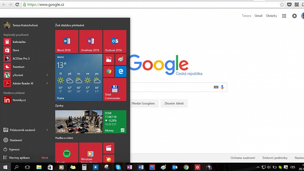Viewport: 304px width, 171px height.
Task: Launch Adobe Reader XI from list
Action: pos(23,84)
